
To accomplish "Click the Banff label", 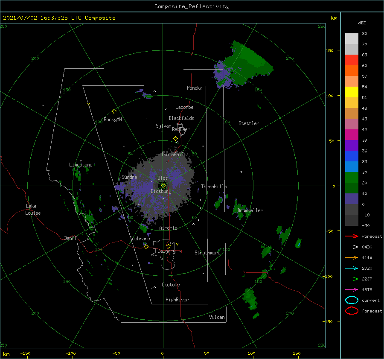I will tap(70, 238).
